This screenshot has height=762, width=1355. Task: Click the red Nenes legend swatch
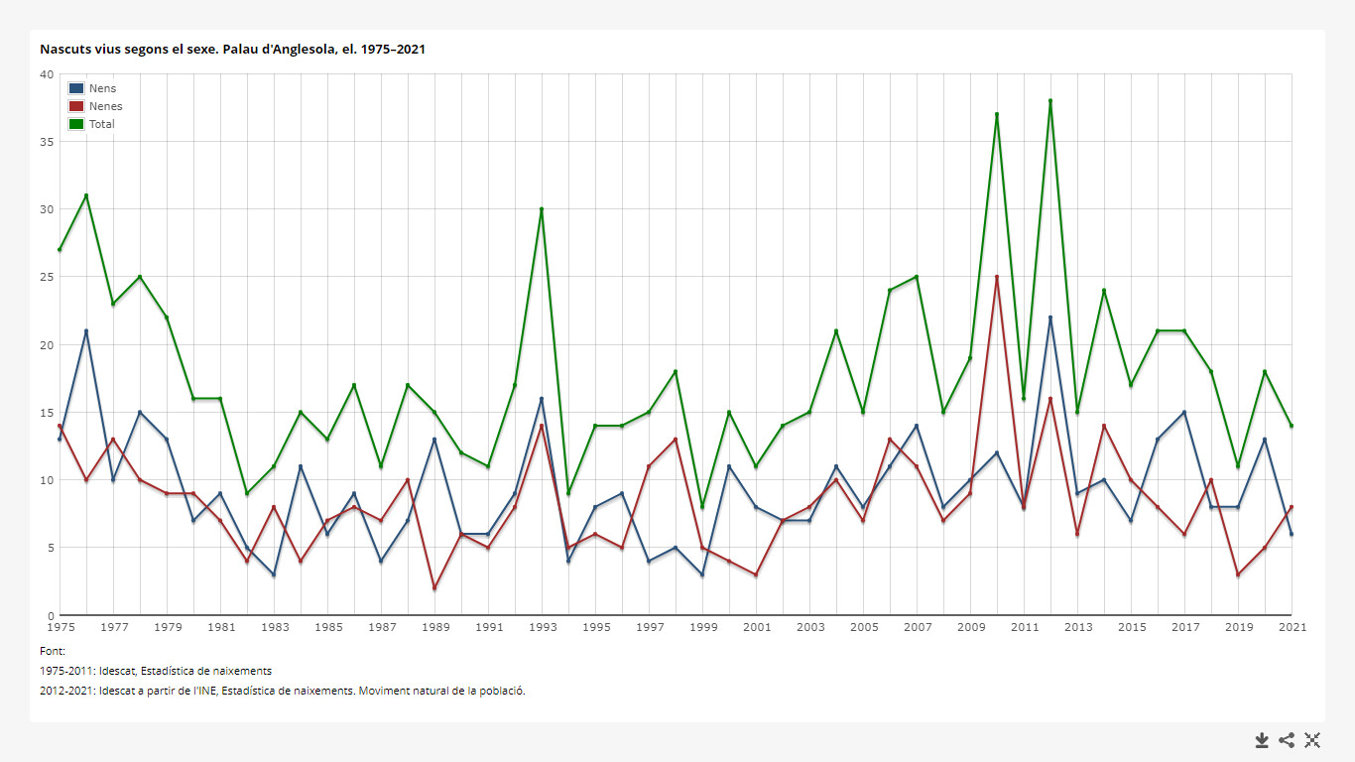[76, 106]
